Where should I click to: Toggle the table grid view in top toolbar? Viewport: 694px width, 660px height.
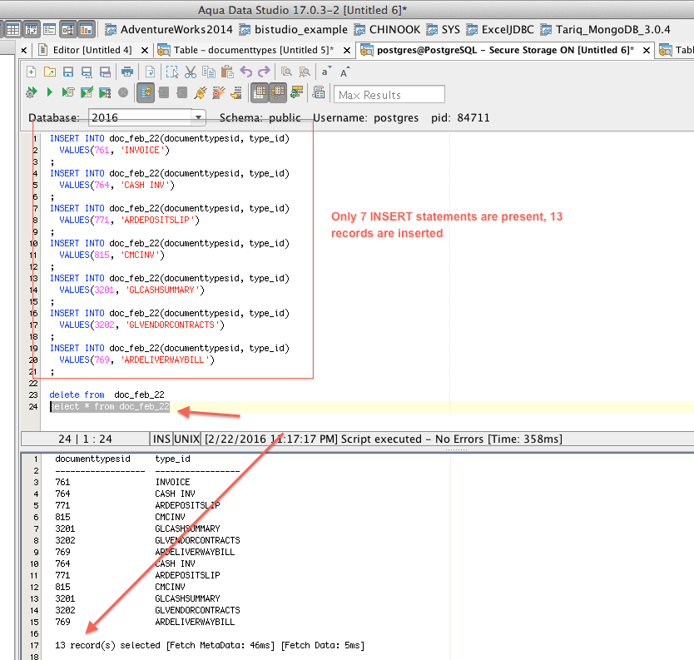[12, 30]
